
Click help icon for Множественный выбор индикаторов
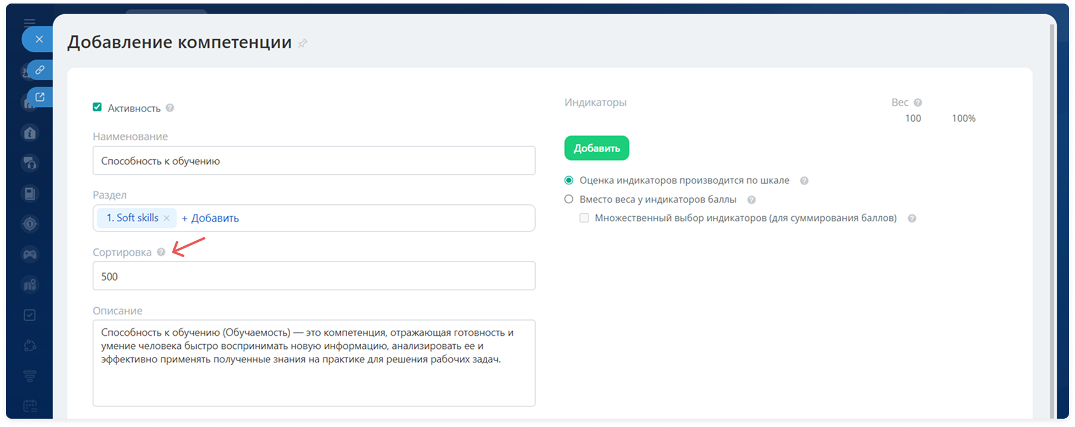[912, 218]
